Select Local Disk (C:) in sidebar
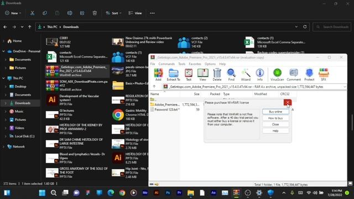The image size is (354, 199). pos(24,137)
